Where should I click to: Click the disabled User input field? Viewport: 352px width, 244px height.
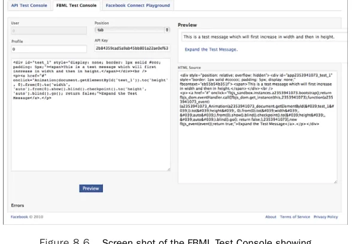click(49, 30)
